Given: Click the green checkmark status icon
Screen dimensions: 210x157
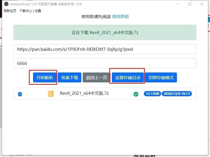Looking at the screenshot, I should point(136,94).
